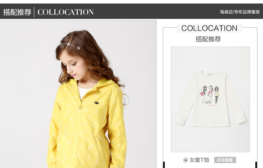Click the vertical divider line in the header

coord(34,12)
